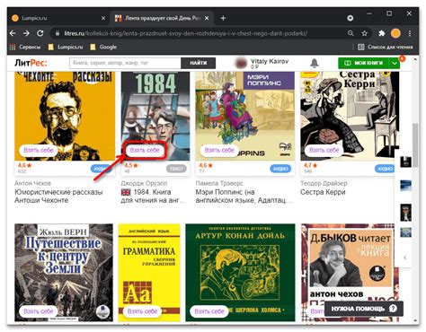Open the Chrome extensions puzzle icon
Viewport: 426px width, 332px height.
point(381,33)
